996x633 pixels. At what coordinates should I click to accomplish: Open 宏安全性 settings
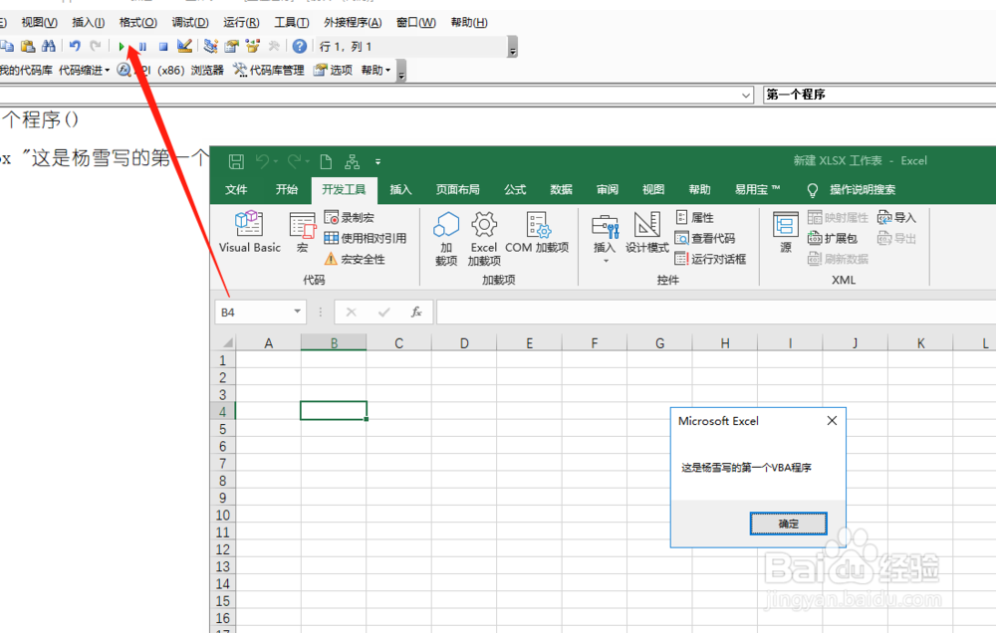coord(355,259)
